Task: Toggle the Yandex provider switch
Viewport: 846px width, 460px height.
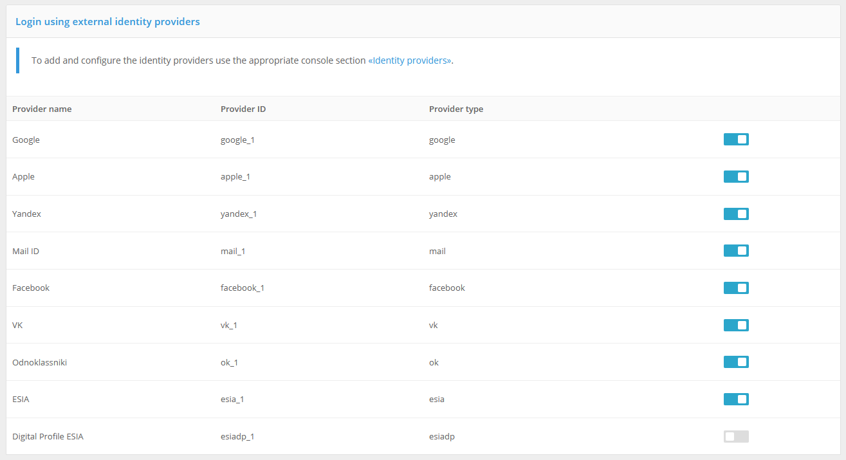Action: [736, 214]
